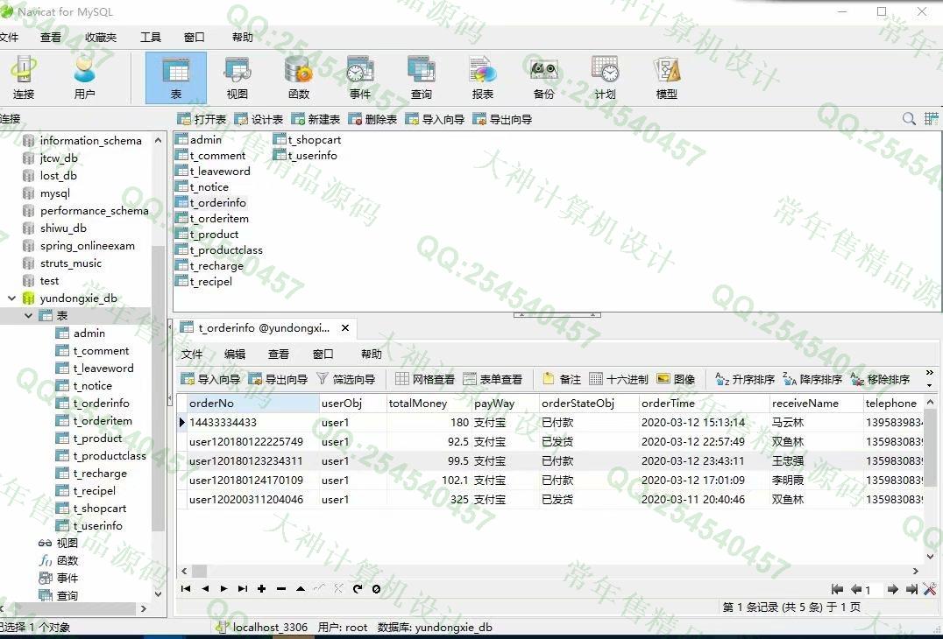
Task: Click the 筛选向导 (Filter Wizard) button
Action: click(x=345, y=379)
